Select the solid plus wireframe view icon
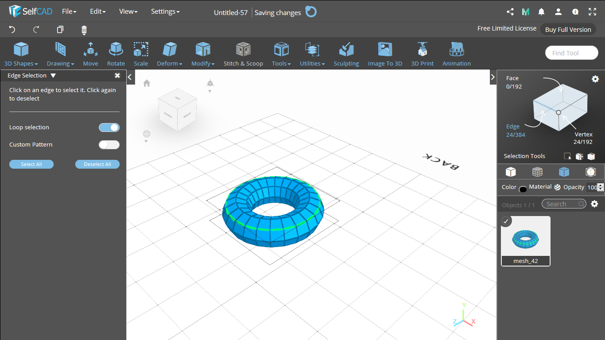This screenshot has height=340, width=605. pyautogui.click(x=564, y=172)
